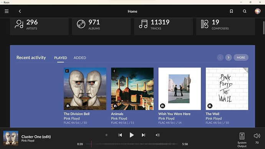Open the Animals album cover
The height and width of the screenshot is (149, 265).
coord(132,89)
